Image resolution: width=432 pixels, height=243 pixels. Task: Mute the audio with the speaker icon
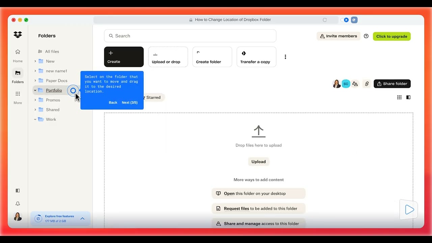tap(354, 20)
